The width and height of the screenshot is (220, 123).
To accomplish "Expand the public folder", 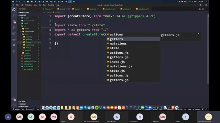I will tap(26, 23).
